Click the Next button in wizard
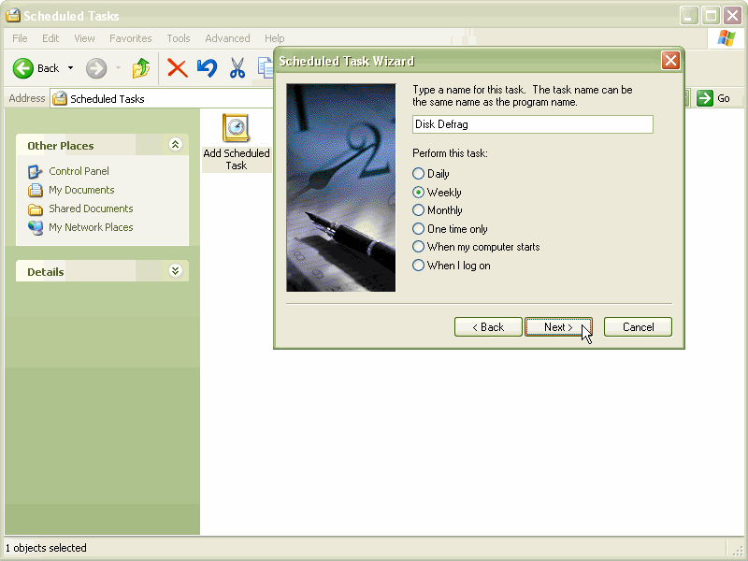Image resolution: width=748 pixels, height=561 pixels. click(558, 327)
